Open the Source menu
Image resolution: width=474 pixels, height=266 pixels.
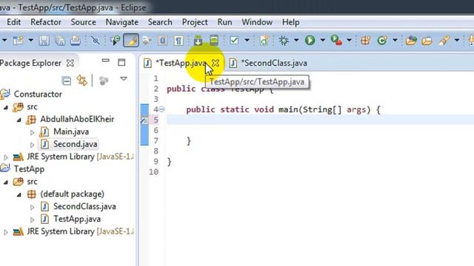click(x=84, y=22)
